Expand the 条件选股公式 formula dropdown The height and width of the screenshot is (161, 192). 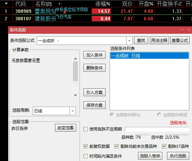(129, 41)
